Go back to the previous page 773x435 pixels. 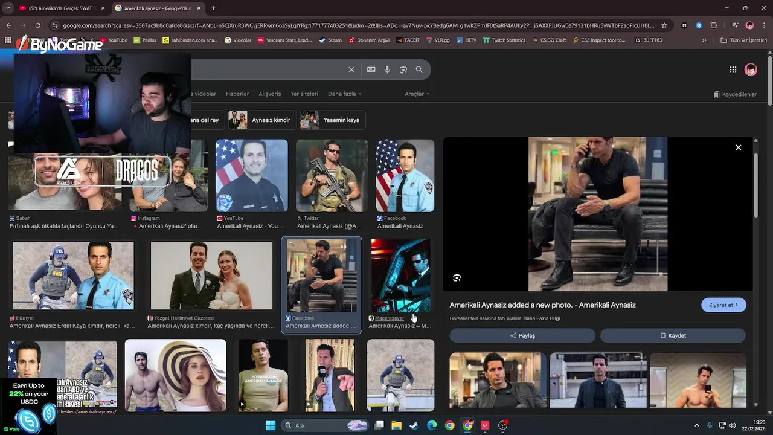click(x=8, y=25)
